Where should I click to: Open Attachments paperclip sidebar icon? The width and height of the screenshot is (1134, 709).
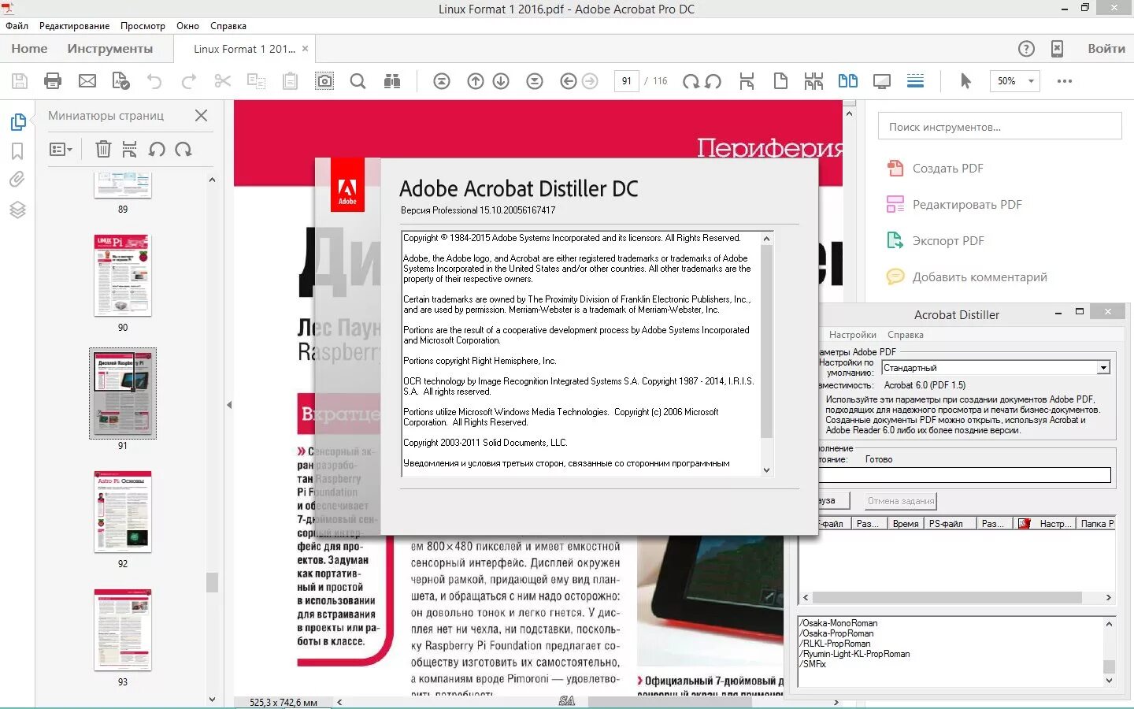(x=17, y=180)
